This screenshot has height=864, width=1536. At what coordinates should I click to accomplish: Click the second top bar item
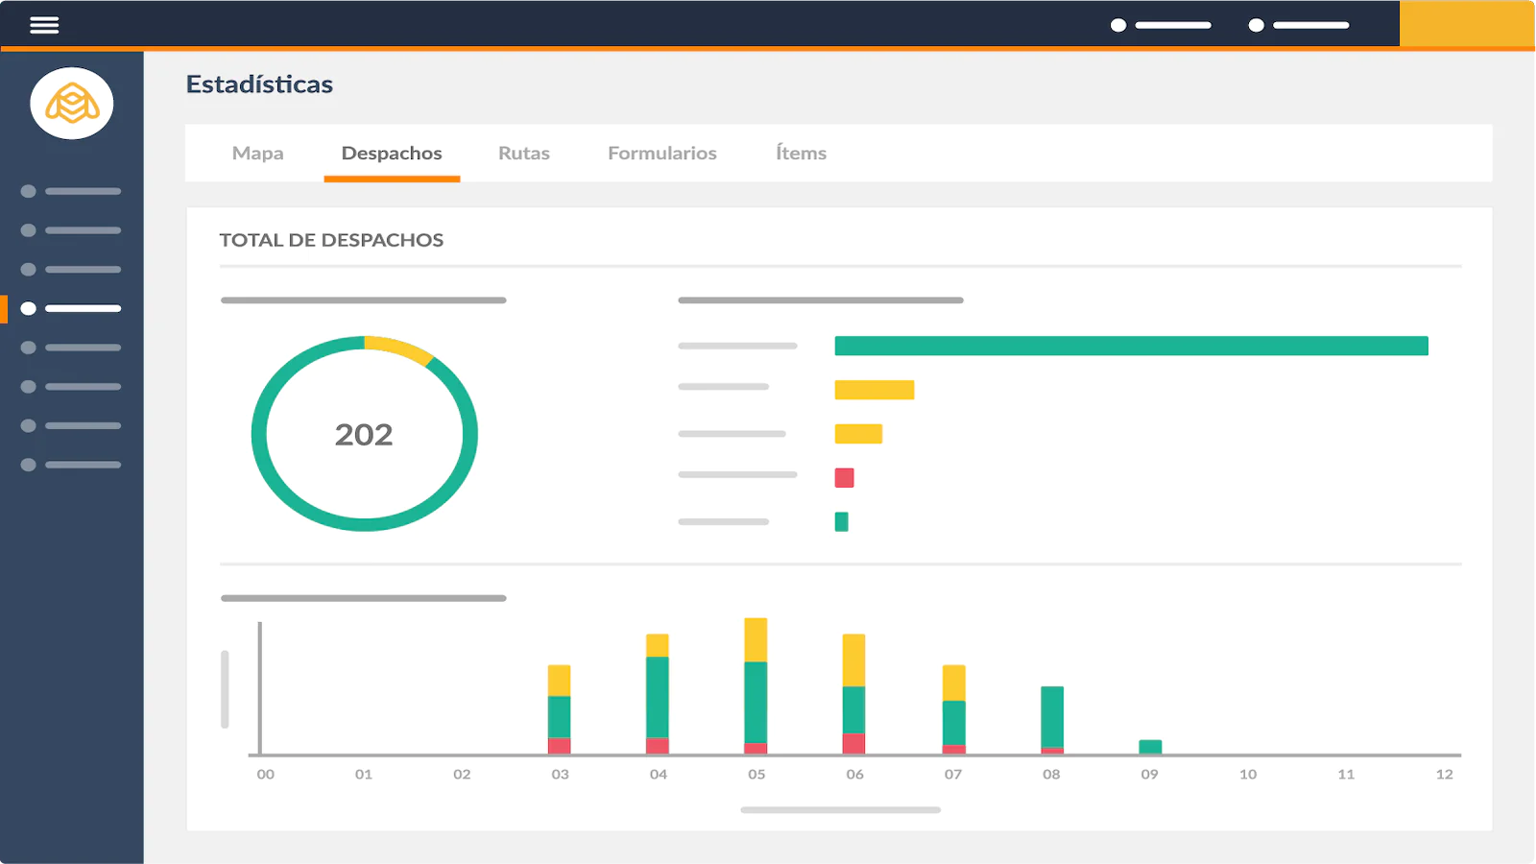(x=1299, y=25)
